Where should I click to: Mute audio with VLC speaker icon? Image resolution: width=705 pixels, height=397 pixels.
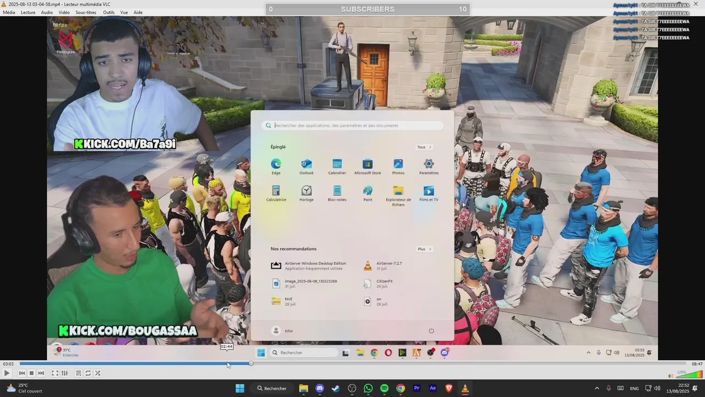coord(670,376)
